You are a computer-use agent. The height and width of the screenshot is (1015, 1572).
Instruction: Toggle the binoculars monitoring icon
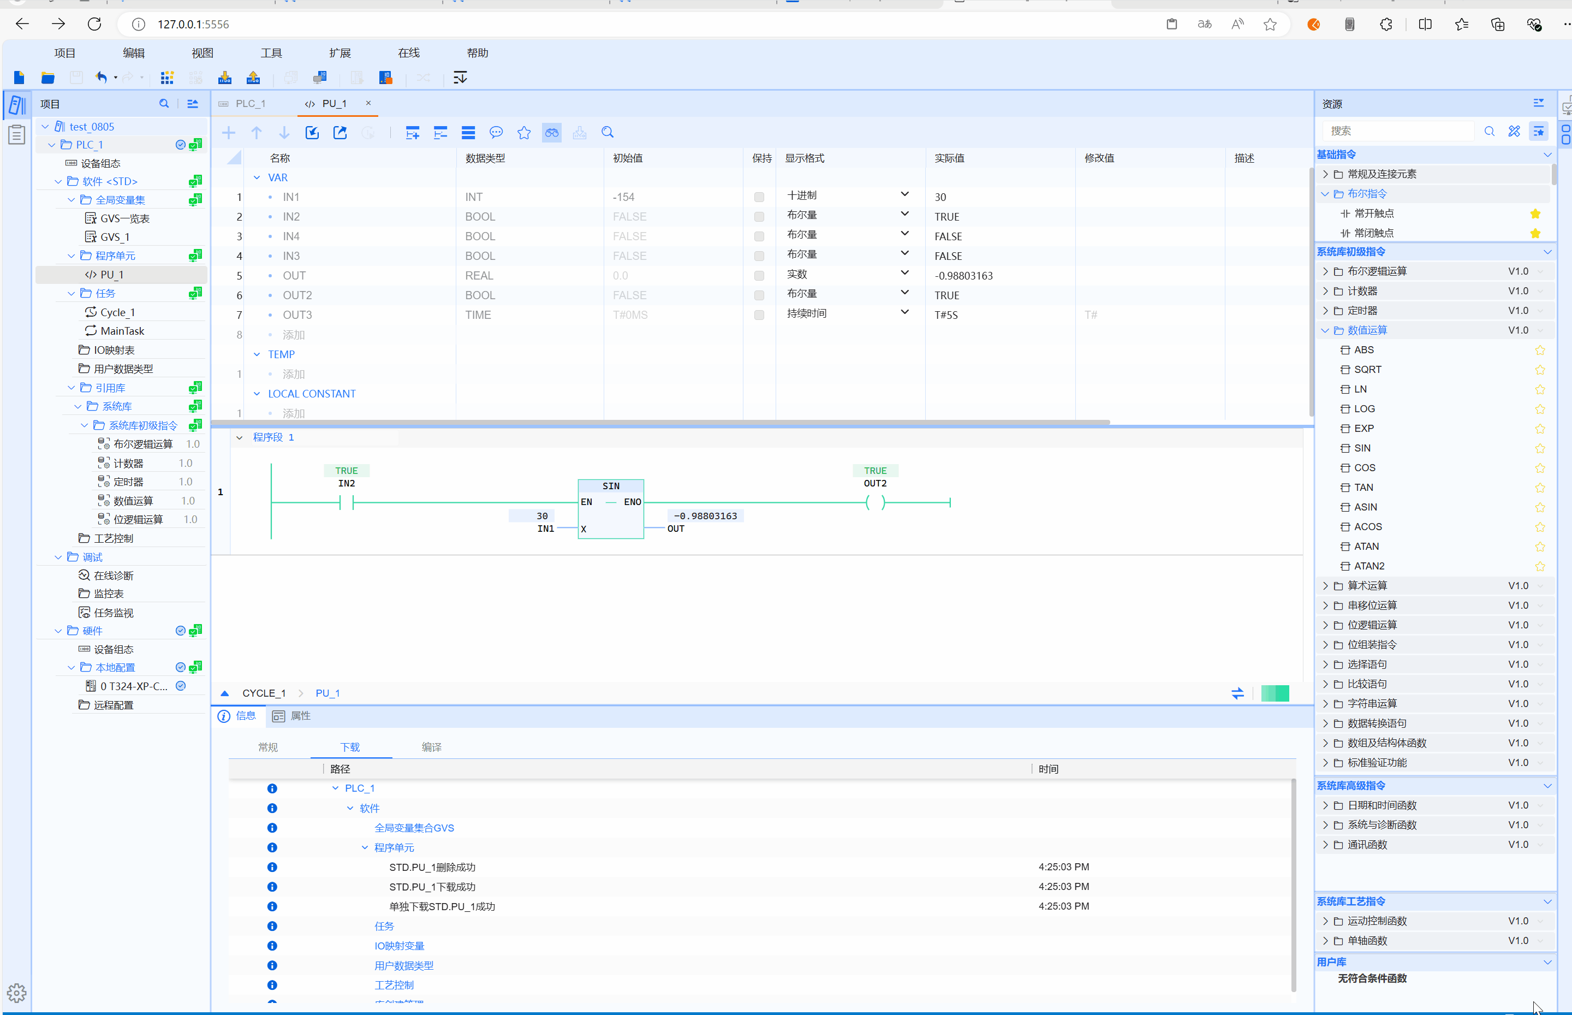coord(551,133)
